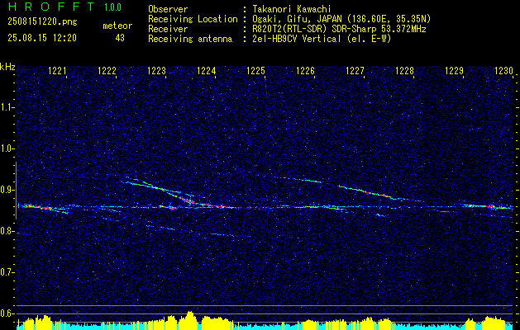This screenshot has width=520, height=330.
Task: Click the 1229 time marker
Action: (x=454, y=70)
